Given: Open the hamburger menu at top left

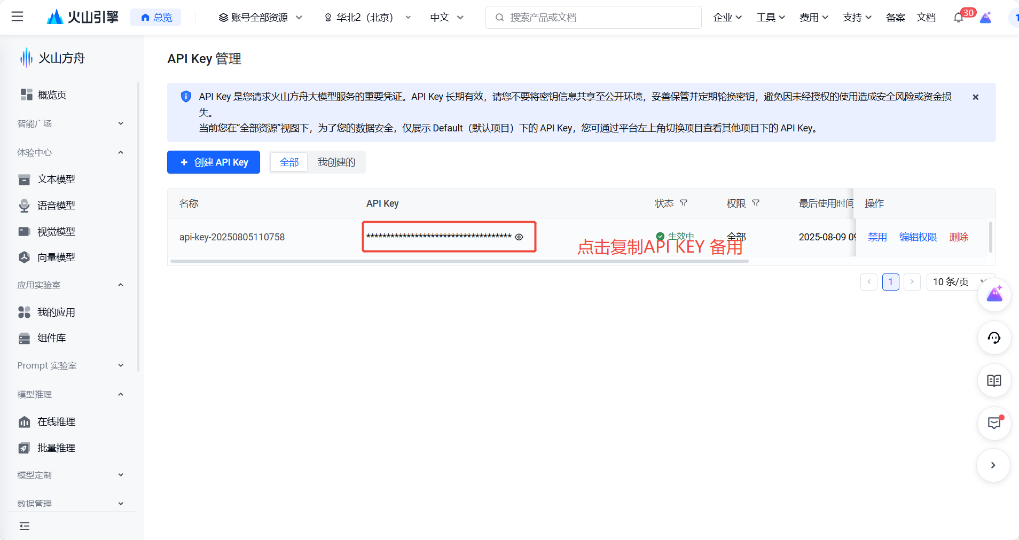Looking at the screenshot, I should click(17, 17).
